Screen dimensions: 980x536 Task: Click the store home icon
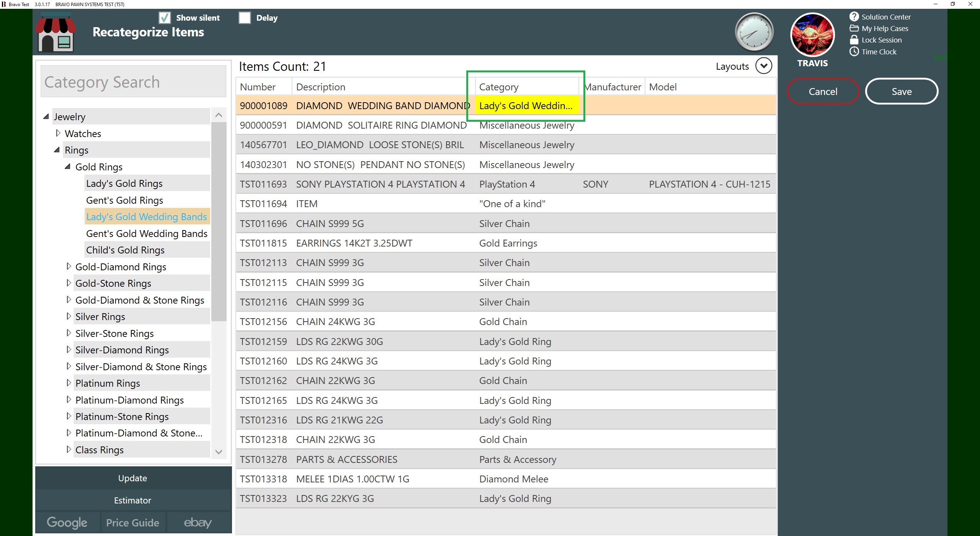point(56,32)
